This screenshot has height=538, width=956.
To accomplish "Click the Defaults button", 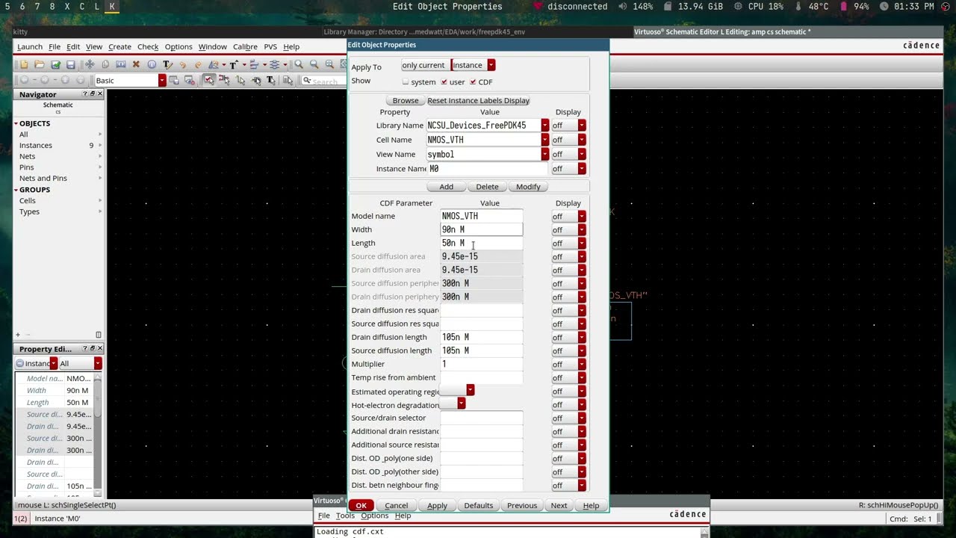I will [478, 505].
